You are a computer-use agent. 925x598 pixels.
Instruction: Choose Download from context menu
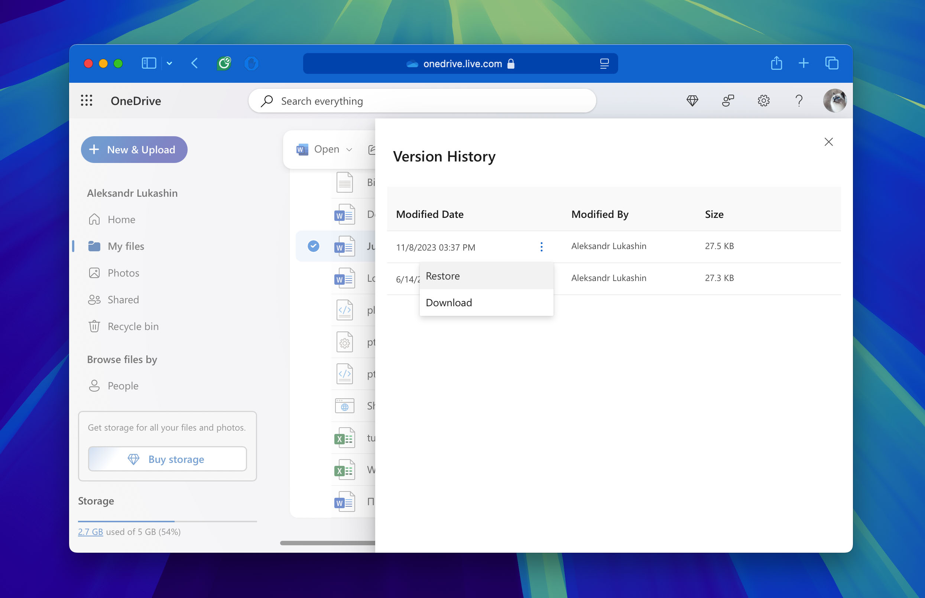[x=449, y=303]
